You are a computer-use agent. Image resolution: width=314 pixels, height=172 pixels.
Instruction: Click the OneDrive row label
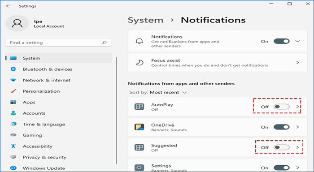click(162, 125)
